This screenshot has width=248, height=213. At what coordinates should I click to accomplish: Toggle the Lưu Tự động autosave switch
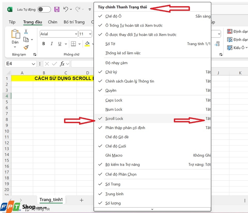point(44,10)
